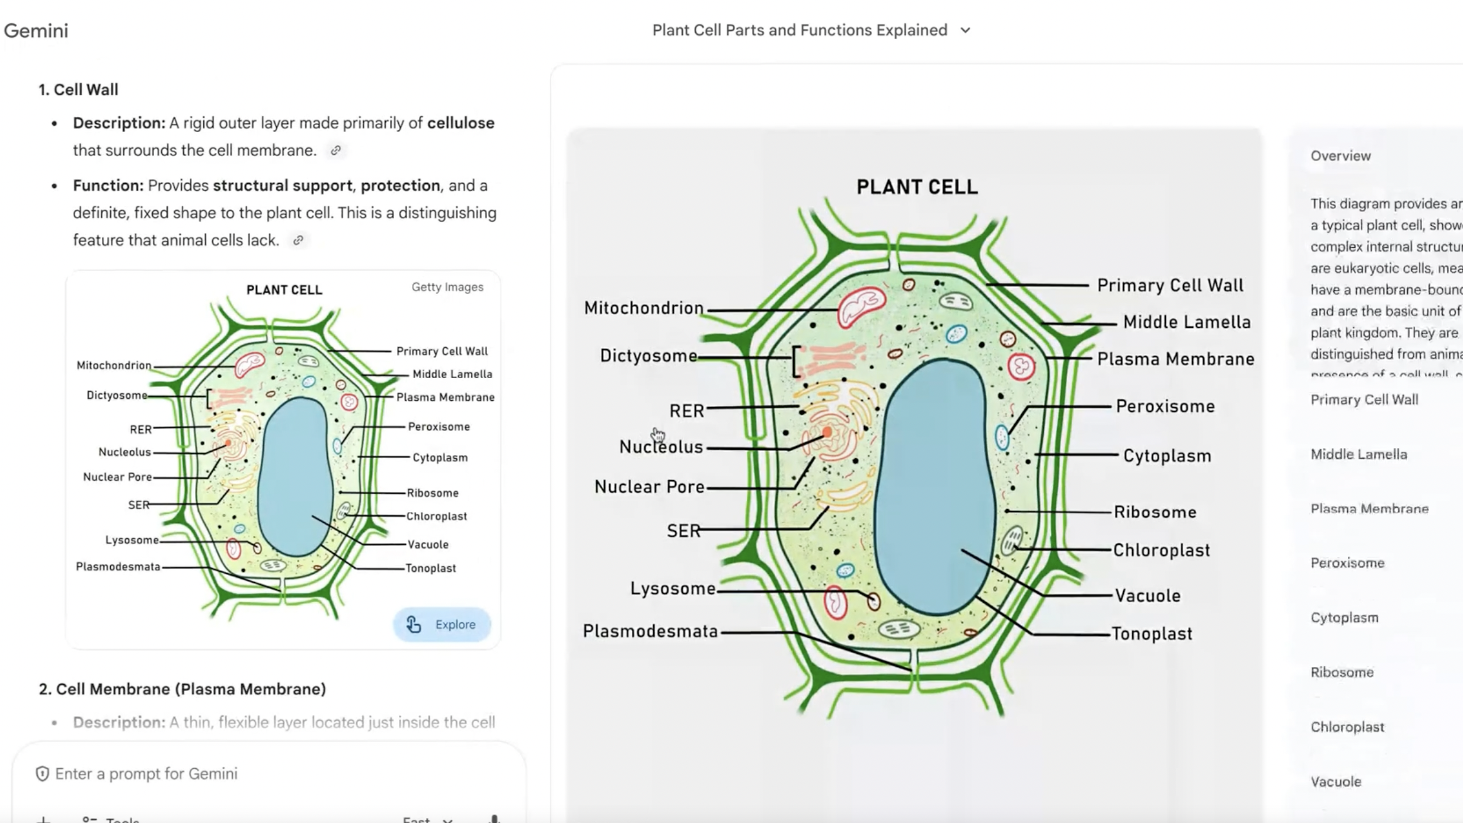Click the Mitochondrion label on the large diagram

[643, 308]
